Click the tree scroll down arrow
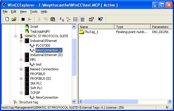 point(74,101)
